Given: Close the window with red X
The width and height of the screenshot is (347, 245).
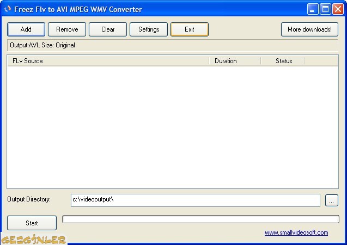Looking at the screenshot, I should point(338,9).
